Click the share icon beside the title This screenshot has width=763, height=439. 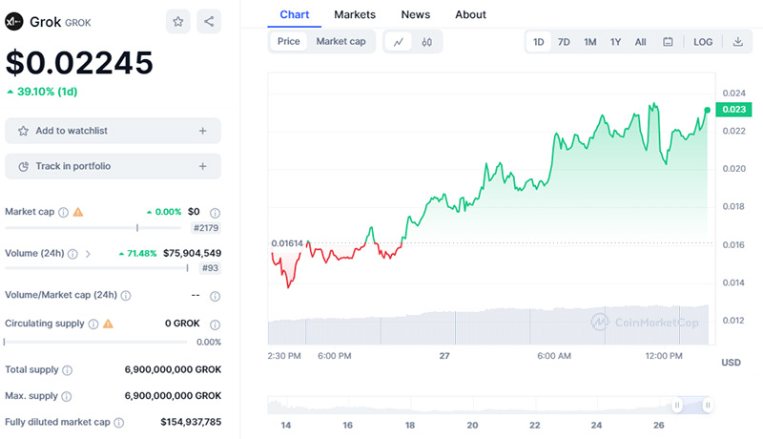click(209, 21)
